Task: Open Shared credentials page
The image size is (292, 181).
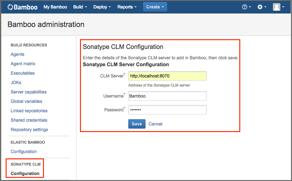Action: pos(29,120)
